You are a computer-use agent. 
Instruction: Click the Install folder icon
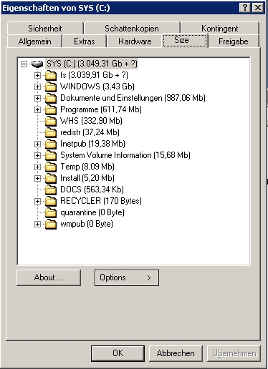51,178
